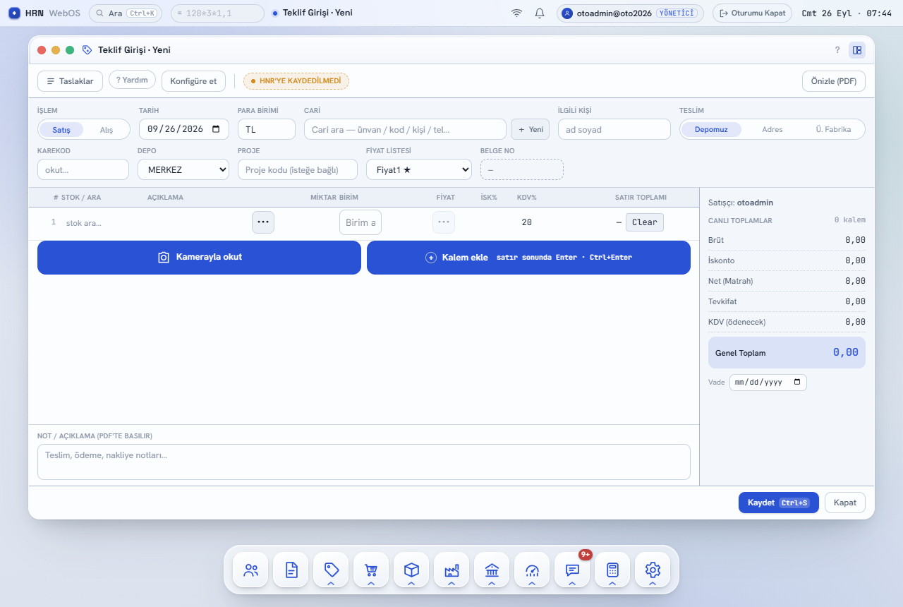This screenshot has height=607, width=903.
Task: Click the Not / Açıklama text area
Action: pos(364,462)
